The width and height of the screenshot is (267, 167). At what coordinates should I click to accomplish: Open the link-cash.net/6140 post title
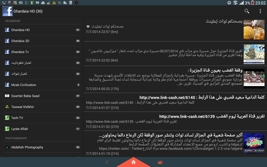[x=202, y=97]
